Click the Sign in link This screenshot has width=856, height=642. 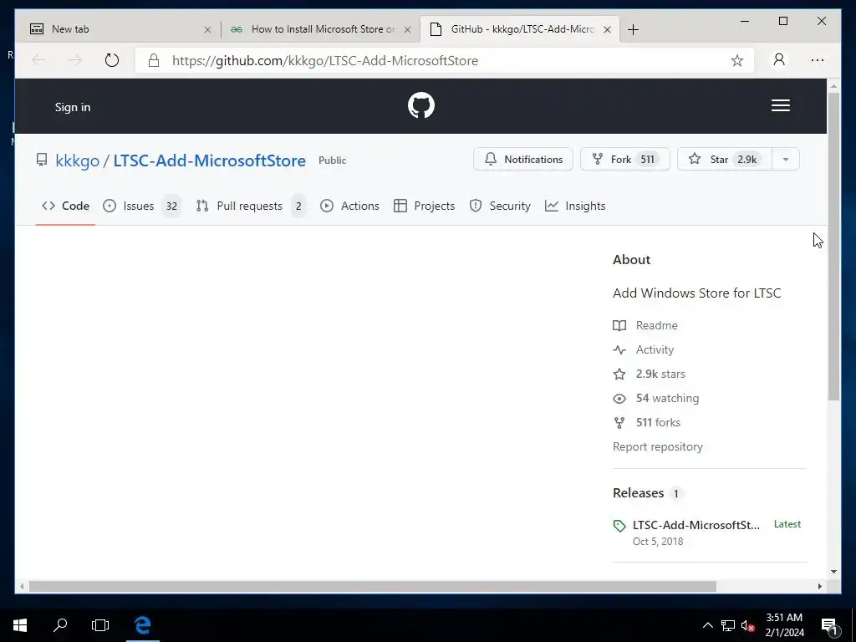(x=73, y=107)
